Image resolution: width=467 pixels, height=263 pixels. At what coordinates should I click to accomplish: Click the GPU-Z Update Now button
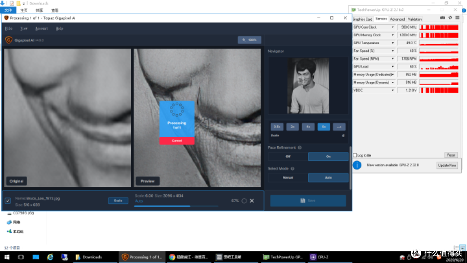click(x=447, y=165)
